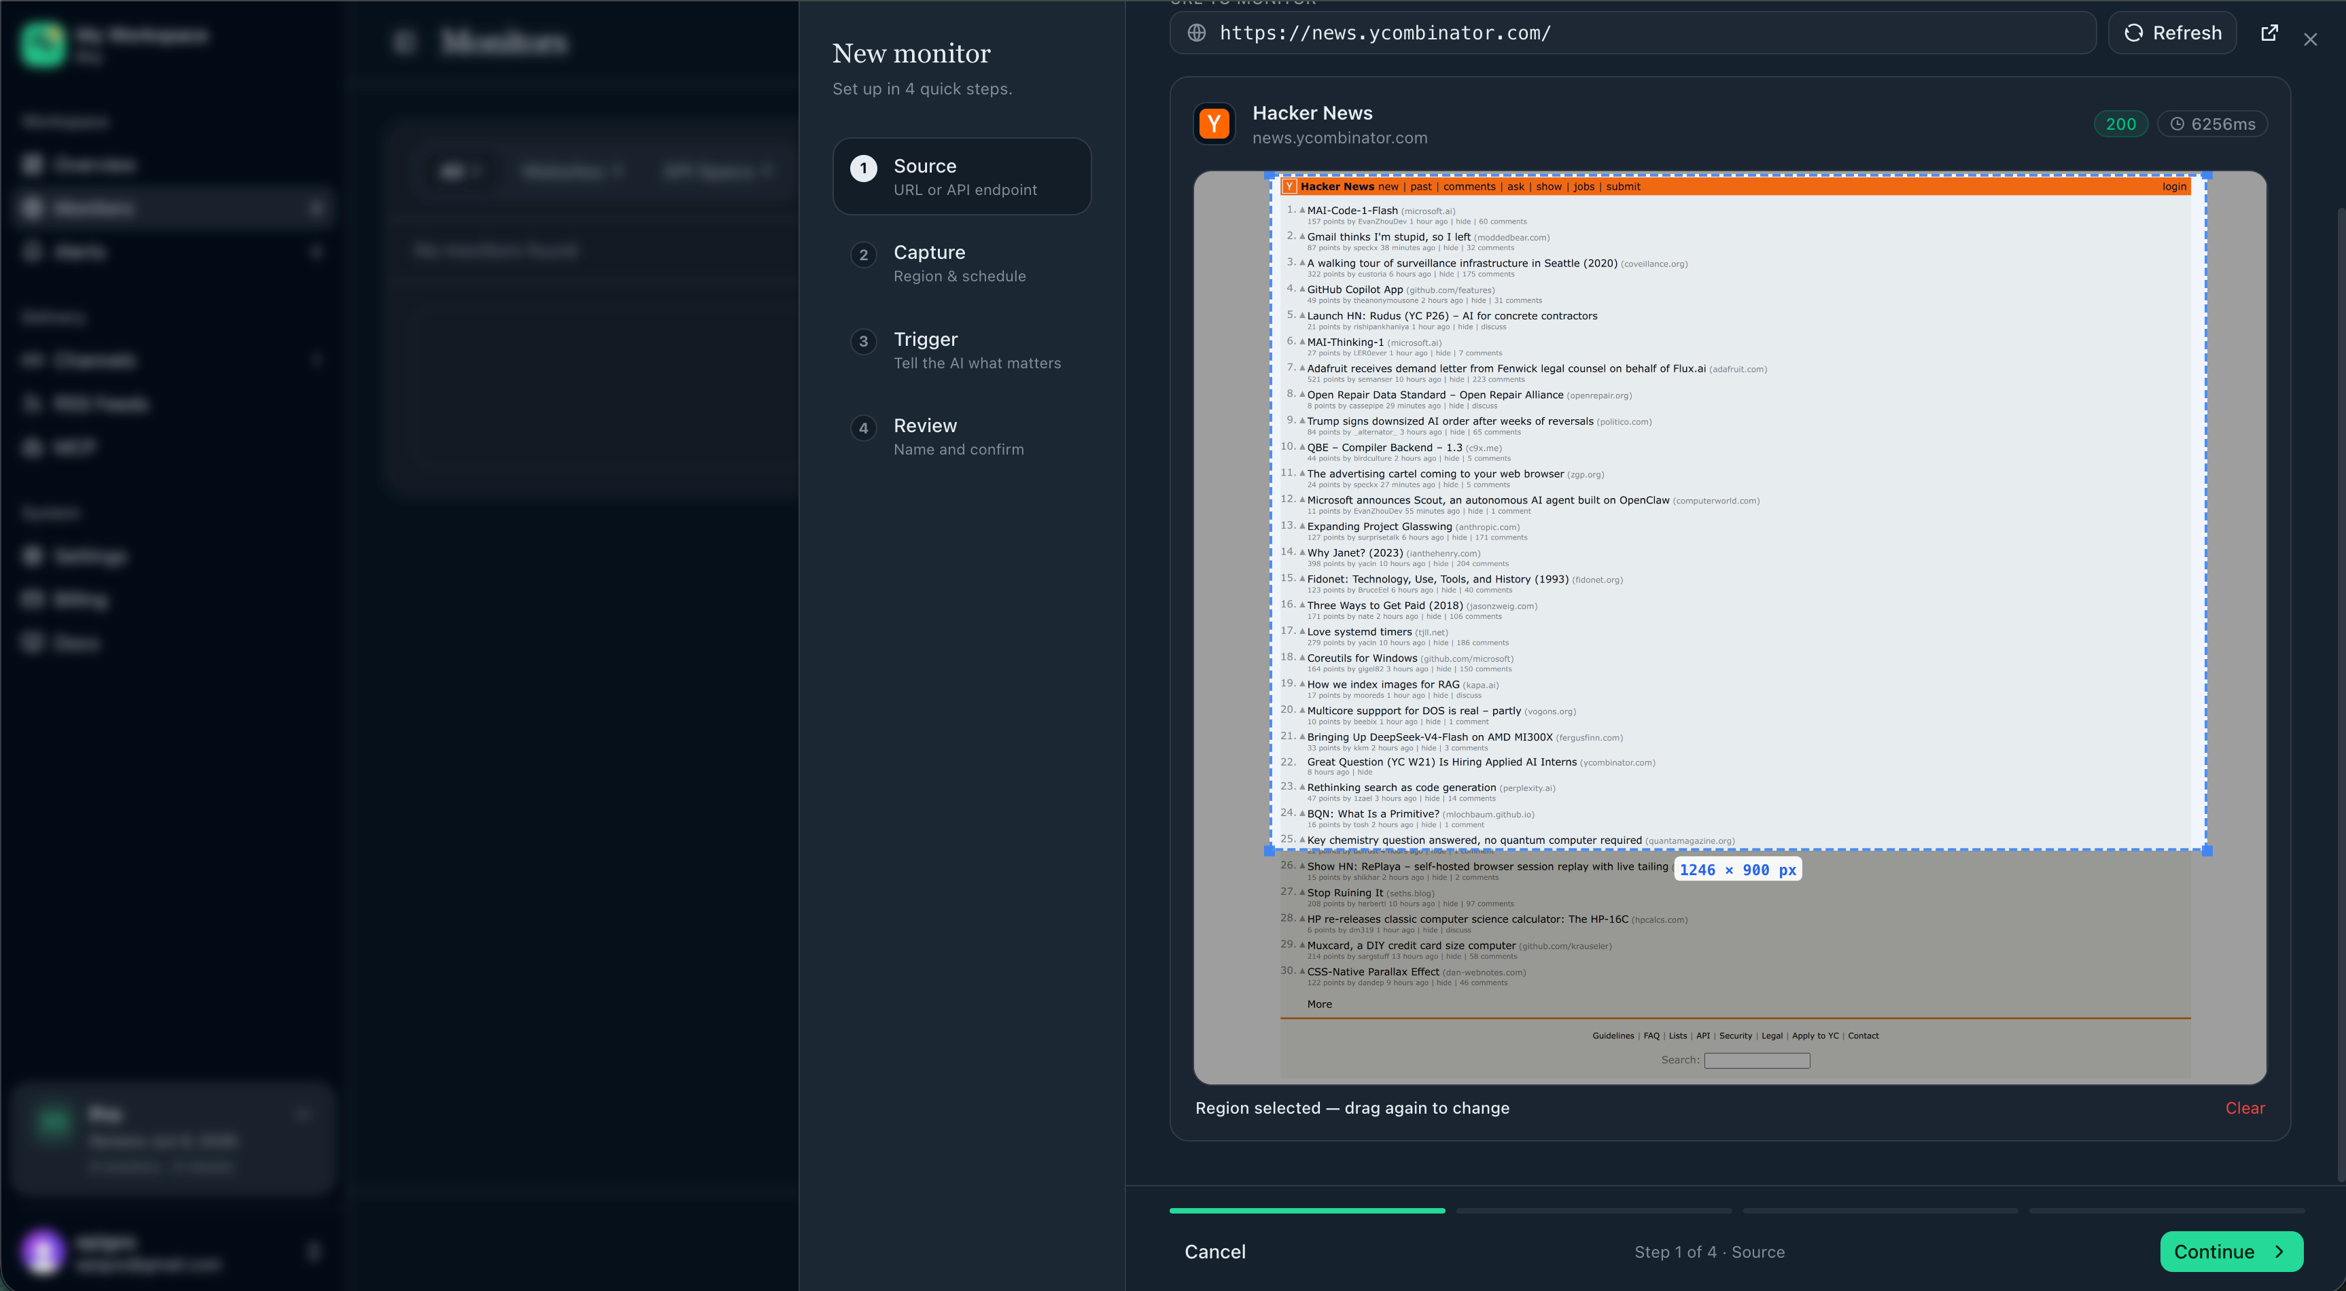This screenshot has height=1291, width=2346.
Task: Click the 'new' link in the preview header
Action: coord(1388,187)
